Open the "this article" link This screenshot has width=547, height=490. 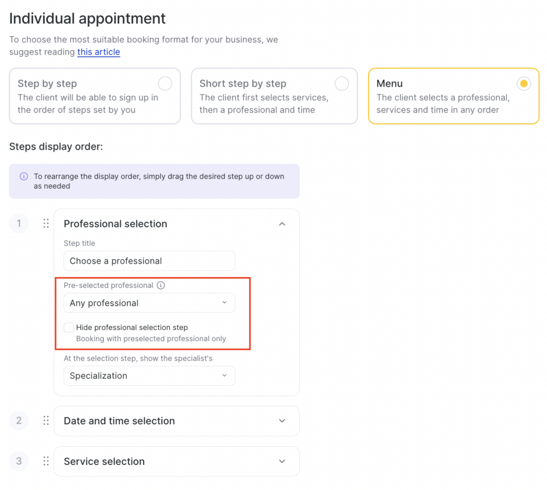tap(98, 52)
